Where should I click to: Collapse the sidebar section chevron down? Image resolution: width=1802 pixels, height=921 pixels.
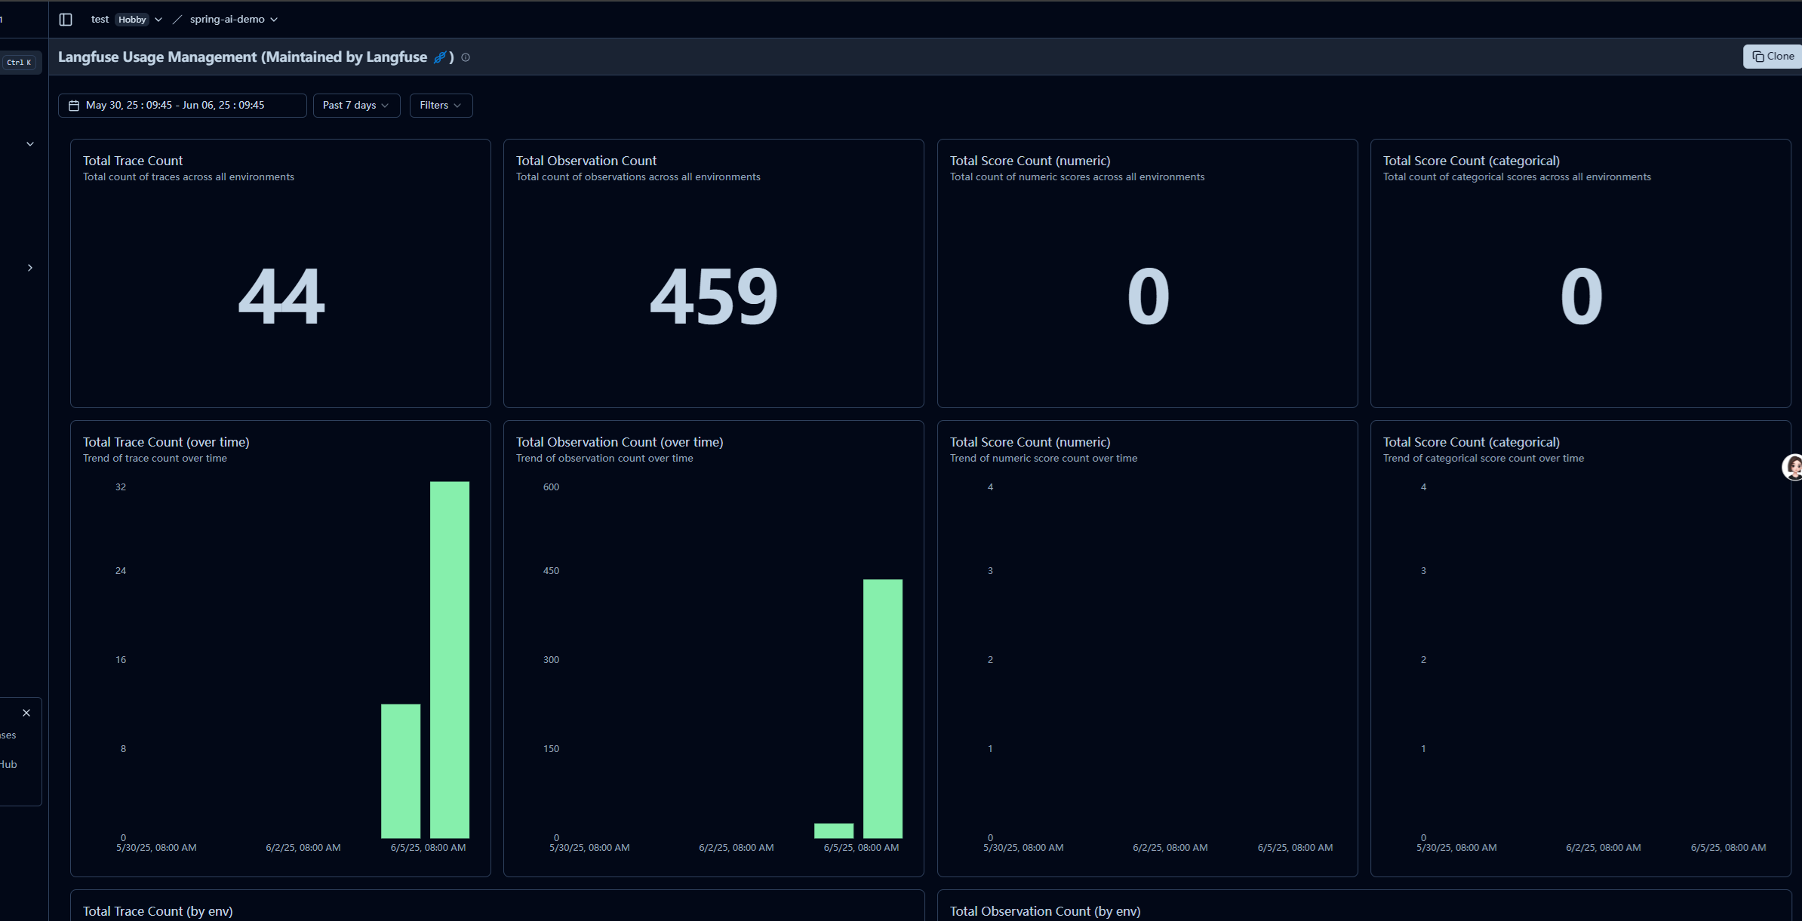30,144
